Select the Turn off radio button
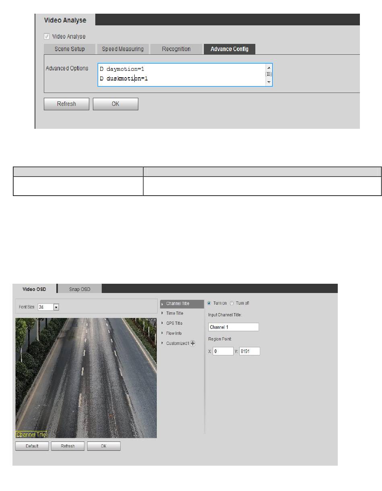The width and height of the screenshot is (382, 491). pyautogui.click(x=232, y=303)
